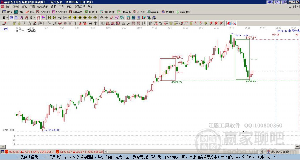The image size is (300, 160).
Task: Click the 客服 link in title bar
Action: 270,2
